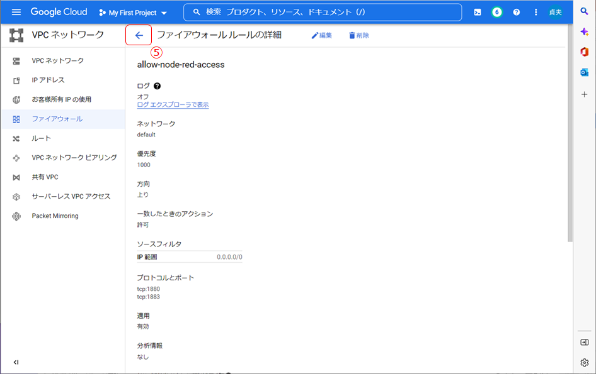Click the back arrow to firewall list
596x374 pixels.
(139, 36)
